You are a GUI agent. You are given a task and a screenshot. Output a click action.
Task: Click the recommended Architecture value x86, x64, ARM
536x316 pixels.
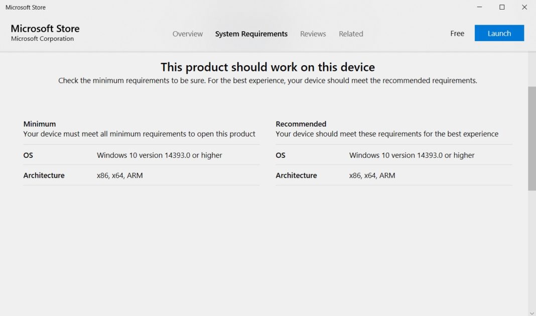[x=372, y=175]
